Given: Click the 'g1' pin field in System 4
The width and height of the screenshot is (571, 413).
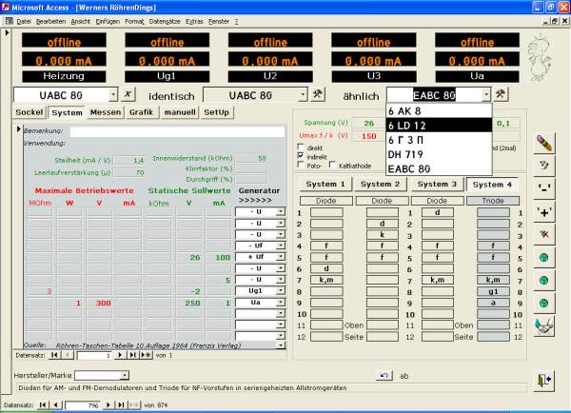Looking at the screenshot, I should (493, 291).
